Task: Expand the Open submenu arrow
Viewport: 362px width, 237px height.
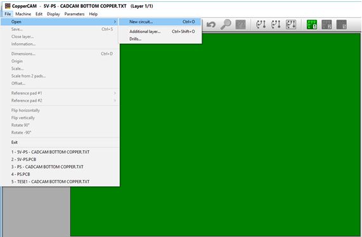Action: pos(115,22)
